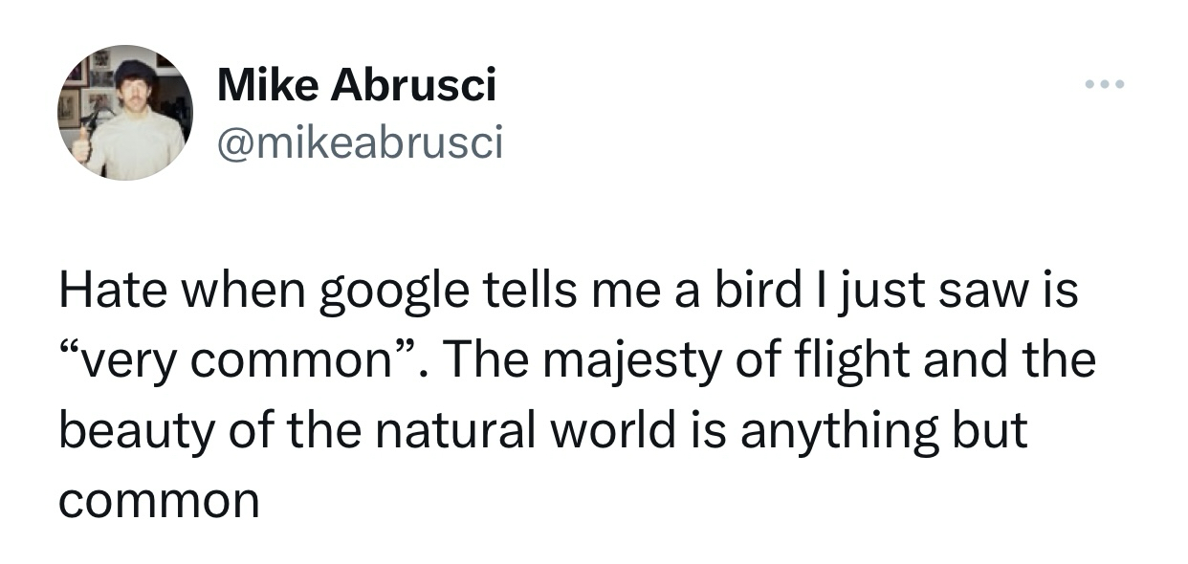Open the three-dot more options menu
The image size is (1188, 564).
click(1106, 86)
